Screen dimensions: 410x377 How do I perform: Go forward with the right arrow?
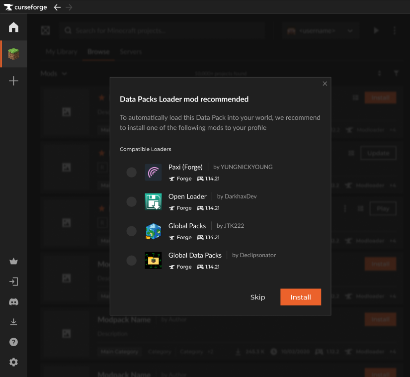(x=69, y=7)
